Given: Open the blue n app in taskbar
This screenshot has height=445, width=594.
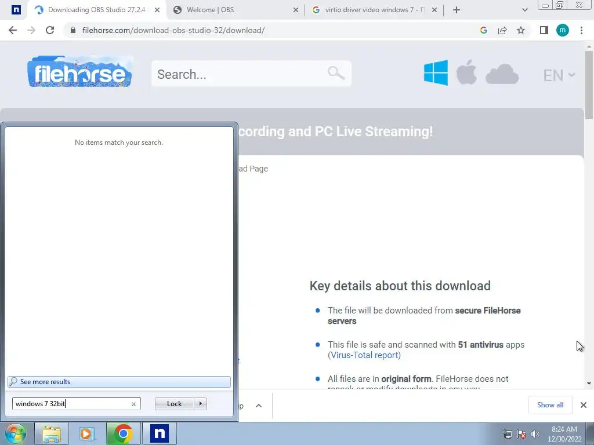Looking at the screenshot, I should [x=159, y=433].
